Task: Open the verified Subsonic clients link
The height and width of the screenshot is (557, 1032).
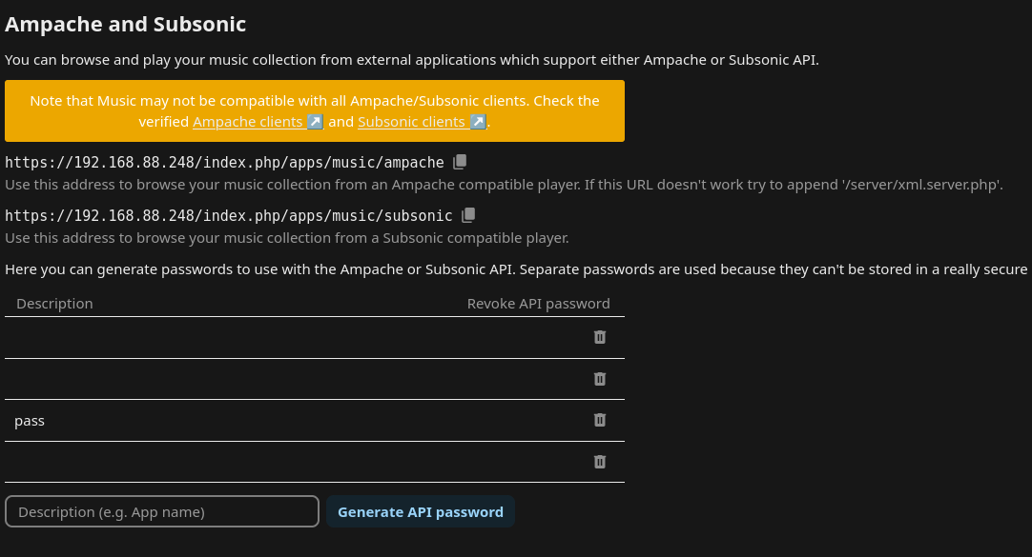Action: [411, 122]
